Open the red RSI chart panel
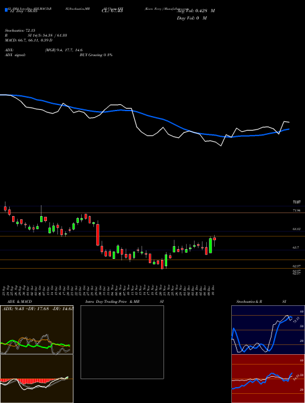The width and height of the screenshot is (305, 403). point(268,379)
